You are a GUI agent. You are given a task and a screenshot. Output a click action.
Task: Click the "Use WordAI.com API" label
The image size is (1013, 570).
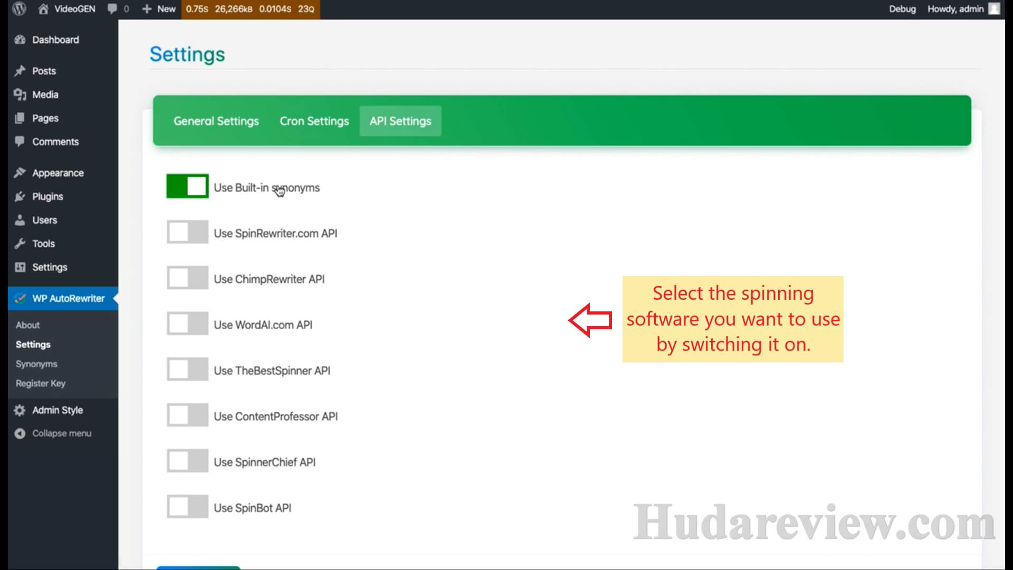coord(263,325)
